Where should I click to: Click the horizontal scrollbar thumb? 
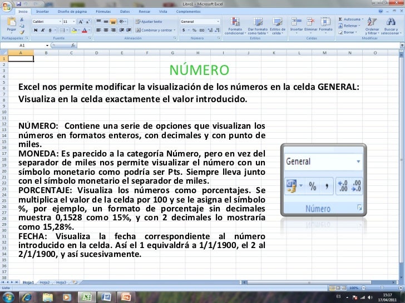[309, 282]
